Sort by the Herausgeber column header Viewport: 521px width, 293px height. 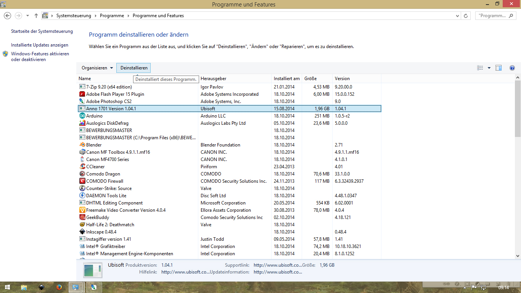213,79
